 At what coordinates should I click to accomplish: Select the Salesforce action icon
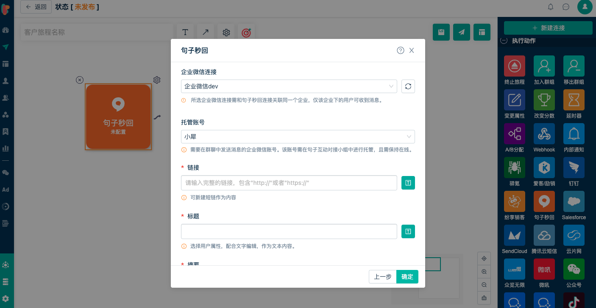coord(574,201)
